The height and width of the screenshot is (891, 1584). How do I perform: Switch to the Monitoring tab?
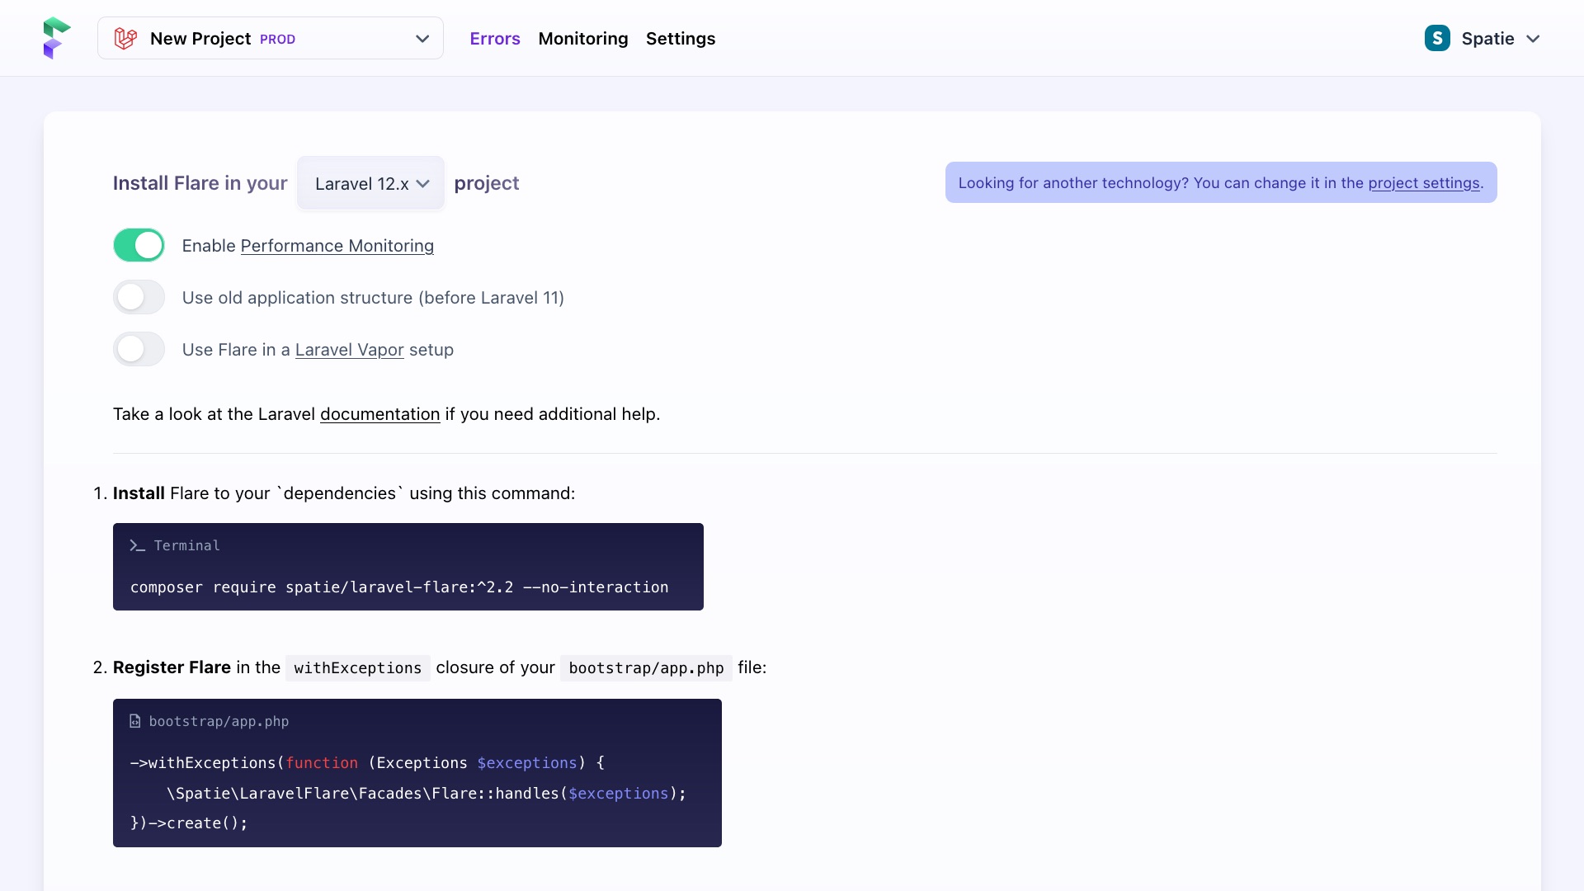pyautogui.click(x=582, y=38)
